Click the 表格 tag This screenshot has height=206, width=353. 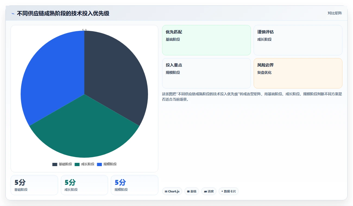point(192,191)
